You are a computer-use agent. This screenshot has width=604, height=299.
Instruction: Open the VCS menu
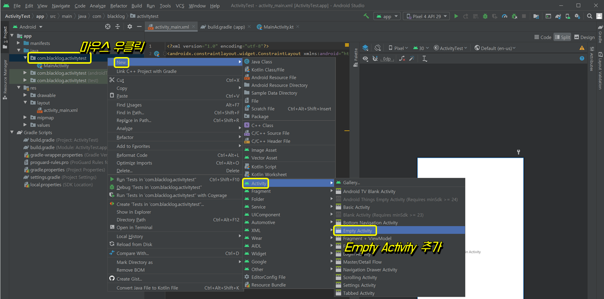(x=180, y=6)
